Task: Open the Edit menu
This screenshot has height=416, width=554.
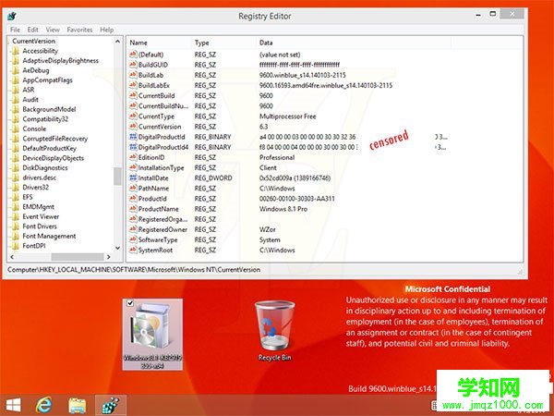Action: 33,30
